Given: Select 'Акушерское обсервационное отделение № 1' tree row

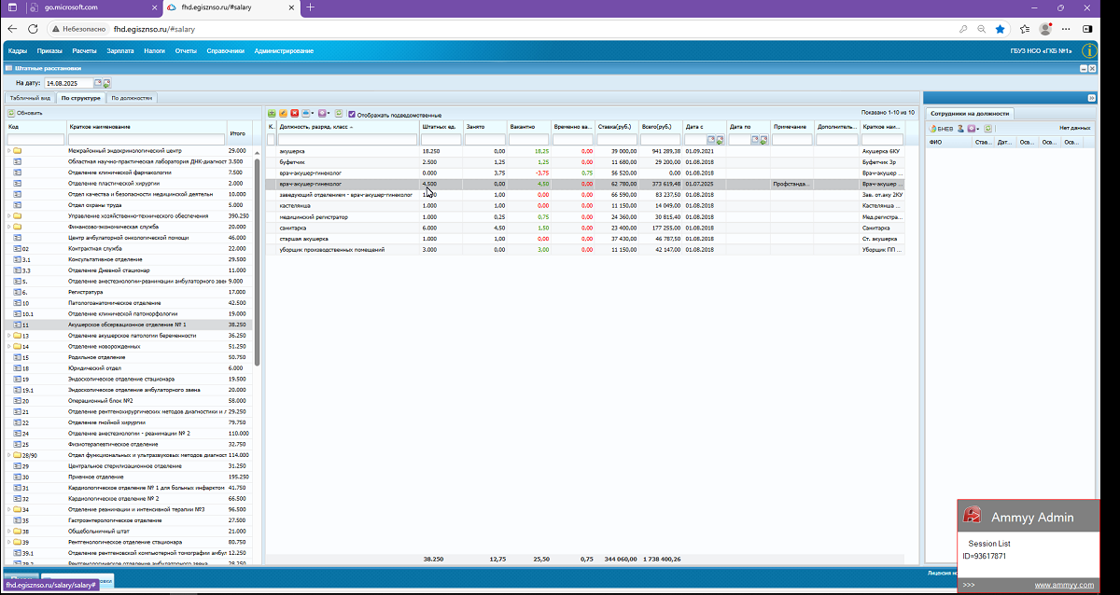Looking at the screenshot, I should (128, 325).
